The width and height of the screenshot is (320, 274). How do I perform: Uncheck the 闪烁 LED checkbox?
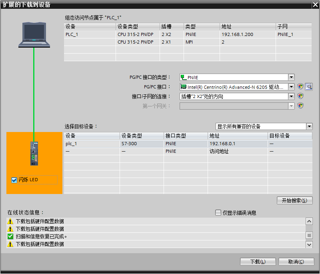(x=14, y=180)
